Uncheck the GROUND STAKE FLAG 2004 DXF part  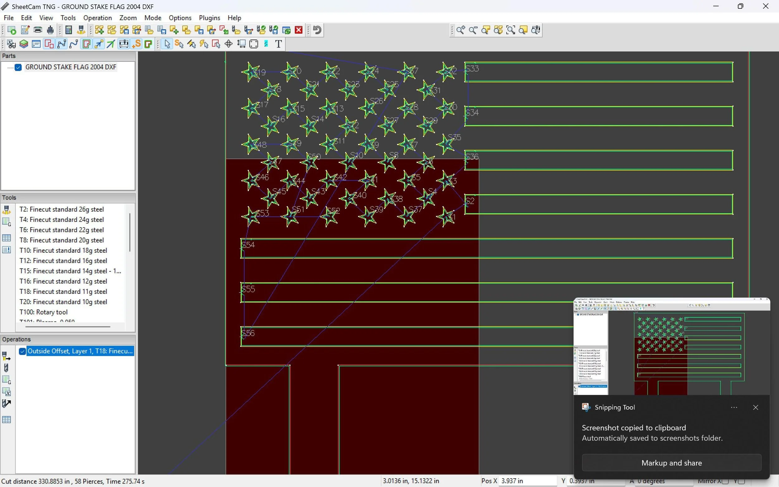tap(18, 67)
